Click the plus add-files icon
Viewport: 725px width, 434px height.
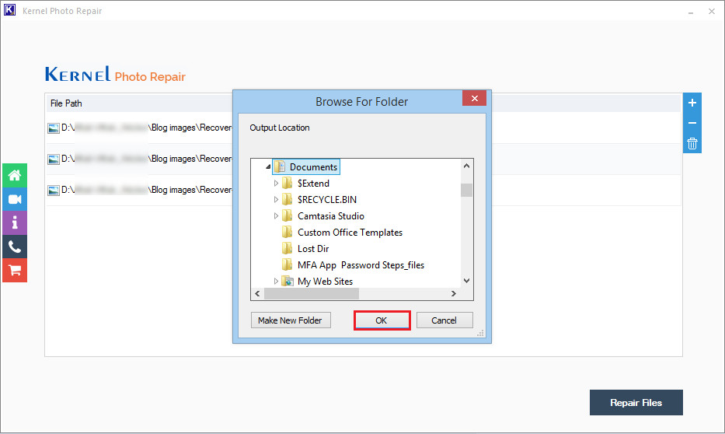[692, 103]
